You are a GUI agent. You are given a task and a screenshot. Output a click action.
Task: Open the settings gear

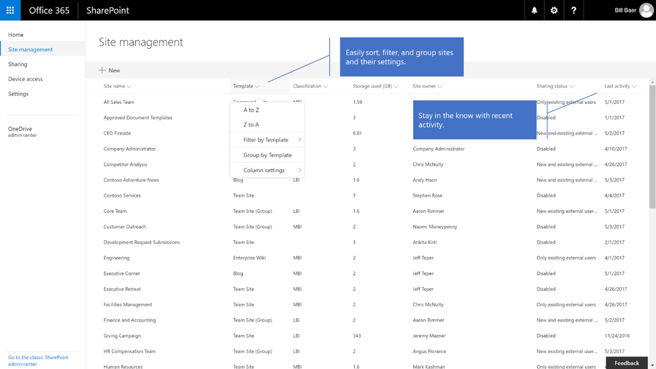pyautogui.click(x=554, y=10)
